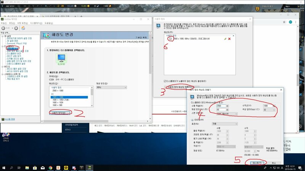Viewport: 305px width, 171px height.
Task: Click the Windows Start button
Action: (4, 168)
